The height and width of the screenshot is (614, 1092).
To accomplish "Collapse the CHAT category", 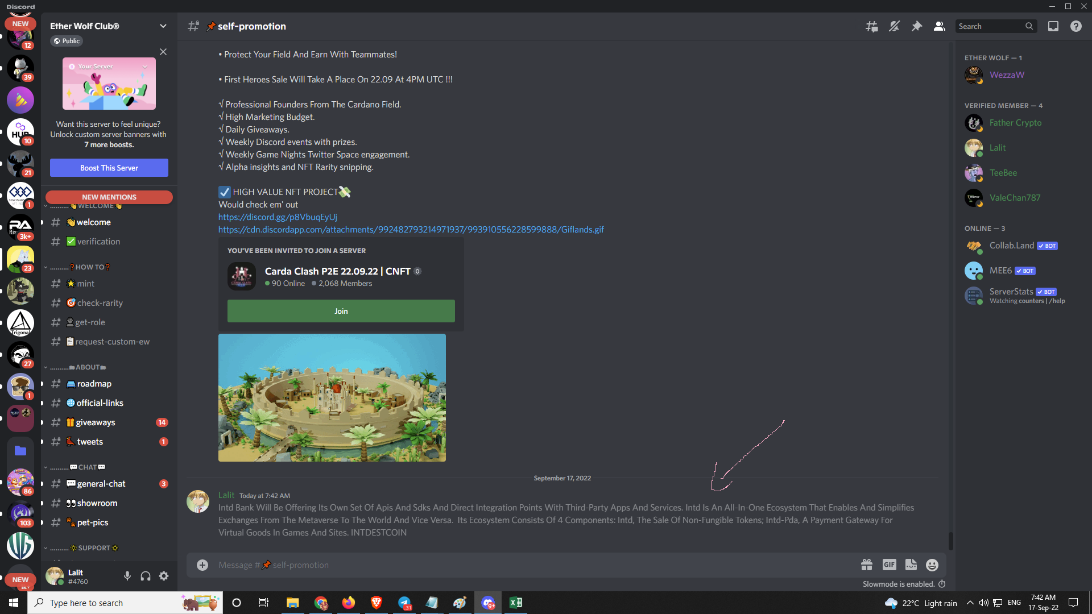I will pos(75,467).
